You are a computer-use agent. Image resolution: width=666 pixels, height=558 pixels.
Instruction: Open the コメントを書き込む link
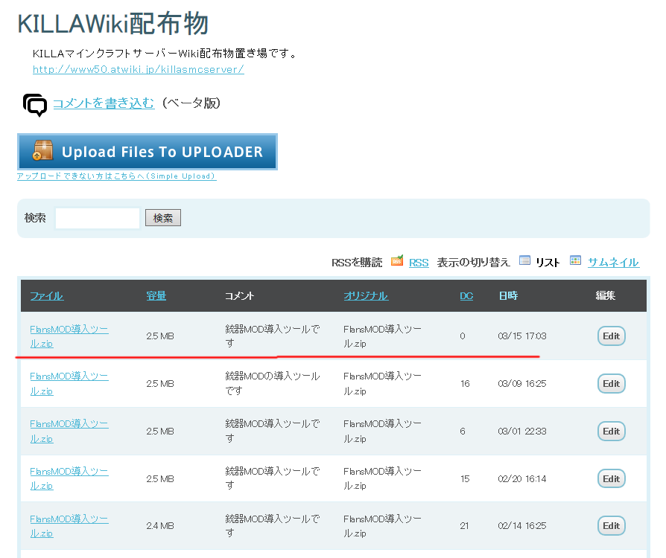pyautogui.click(x=104, y=103)
